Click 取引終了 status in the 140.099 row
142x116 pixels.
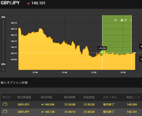click(109, 104)
